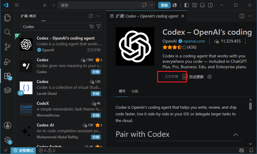Open the Manage gear in activity bar

(8, 140)
